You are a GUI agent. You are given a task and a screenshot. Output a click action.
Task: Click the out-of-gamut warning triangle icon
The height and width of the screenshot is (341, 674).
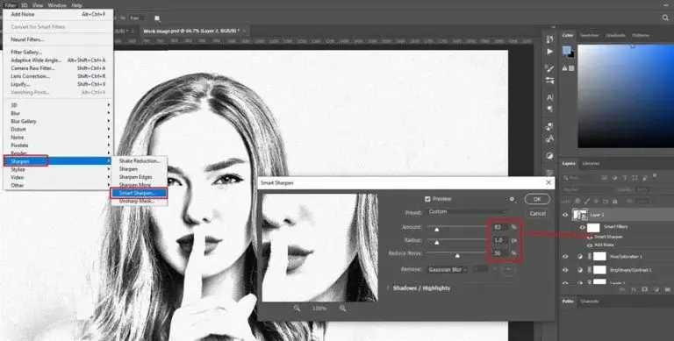coord(566,67)
